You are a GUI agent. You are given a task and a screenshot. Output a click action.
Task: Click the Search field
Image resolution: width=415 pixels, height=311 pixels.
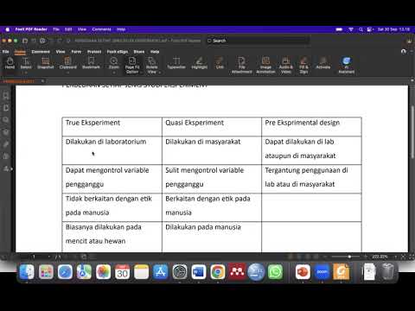point(258,41)
